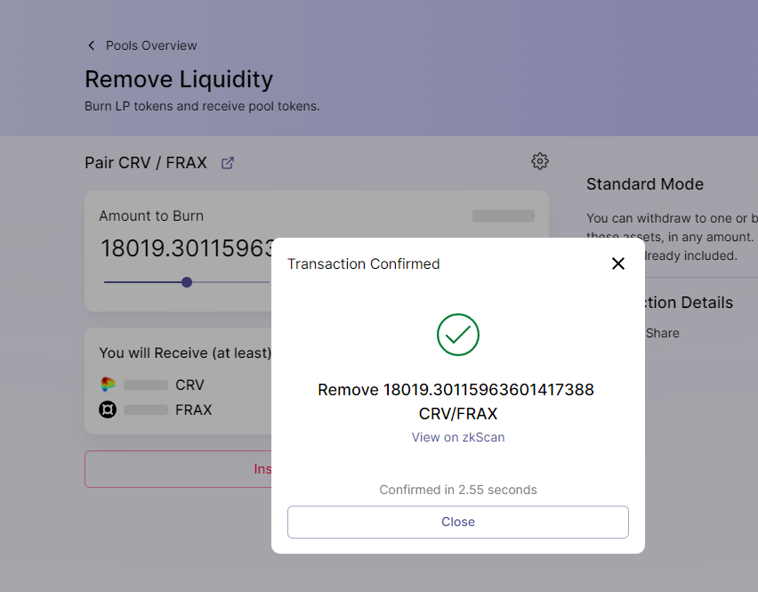Click the burn amount field showing 18019.30115963

pyautogui.click(x=188, y=248)
